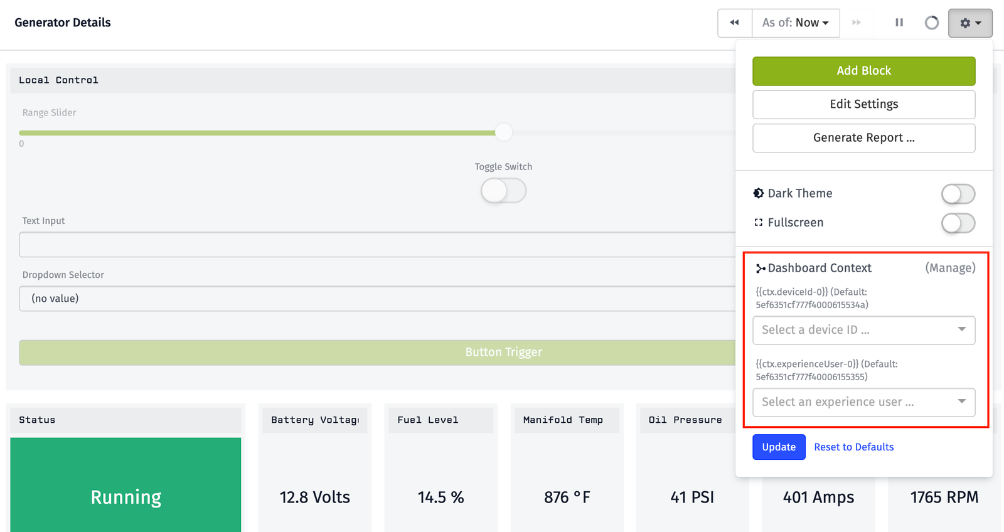This screenshot has width=1004, height=532.
Task: Click the 14.5 % fuel level value
Action: (x=441, y=497)
